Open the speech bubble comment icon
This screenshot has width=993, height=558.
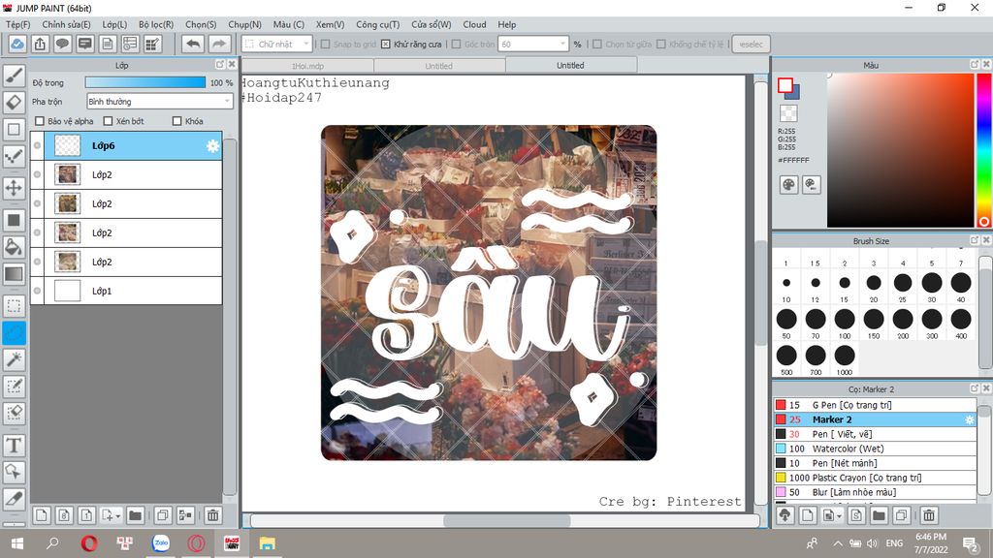coord(62,44)
